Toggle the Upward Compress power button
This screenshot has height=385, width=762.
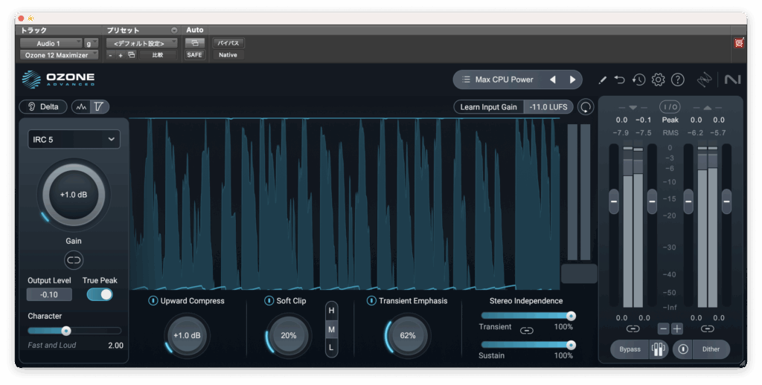coord(153,301)
